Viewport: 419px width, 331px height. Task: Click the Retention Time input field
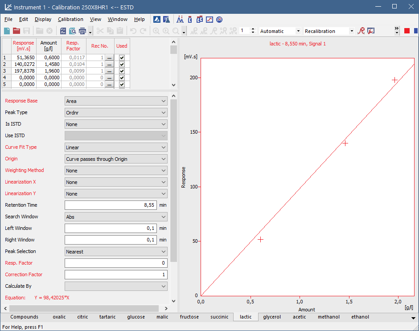pyautogui.click(x=111, y=205)
